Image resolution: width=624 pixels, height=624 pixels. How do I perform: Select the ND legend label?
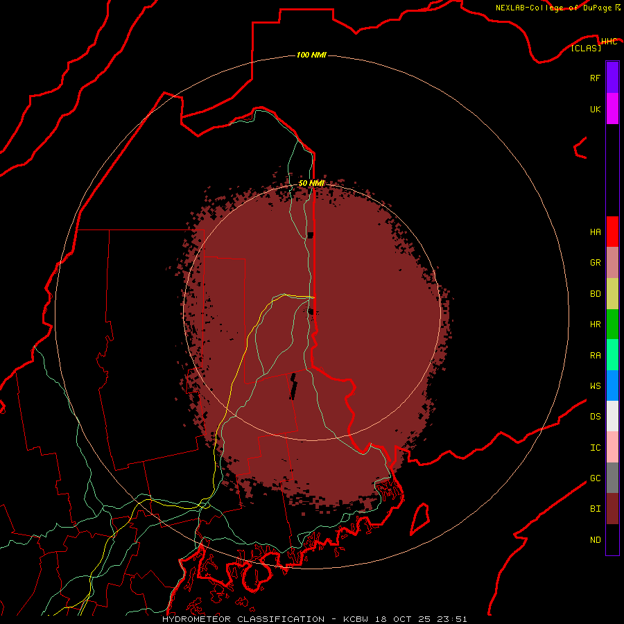pyautogui.click(x=595, y=540)
